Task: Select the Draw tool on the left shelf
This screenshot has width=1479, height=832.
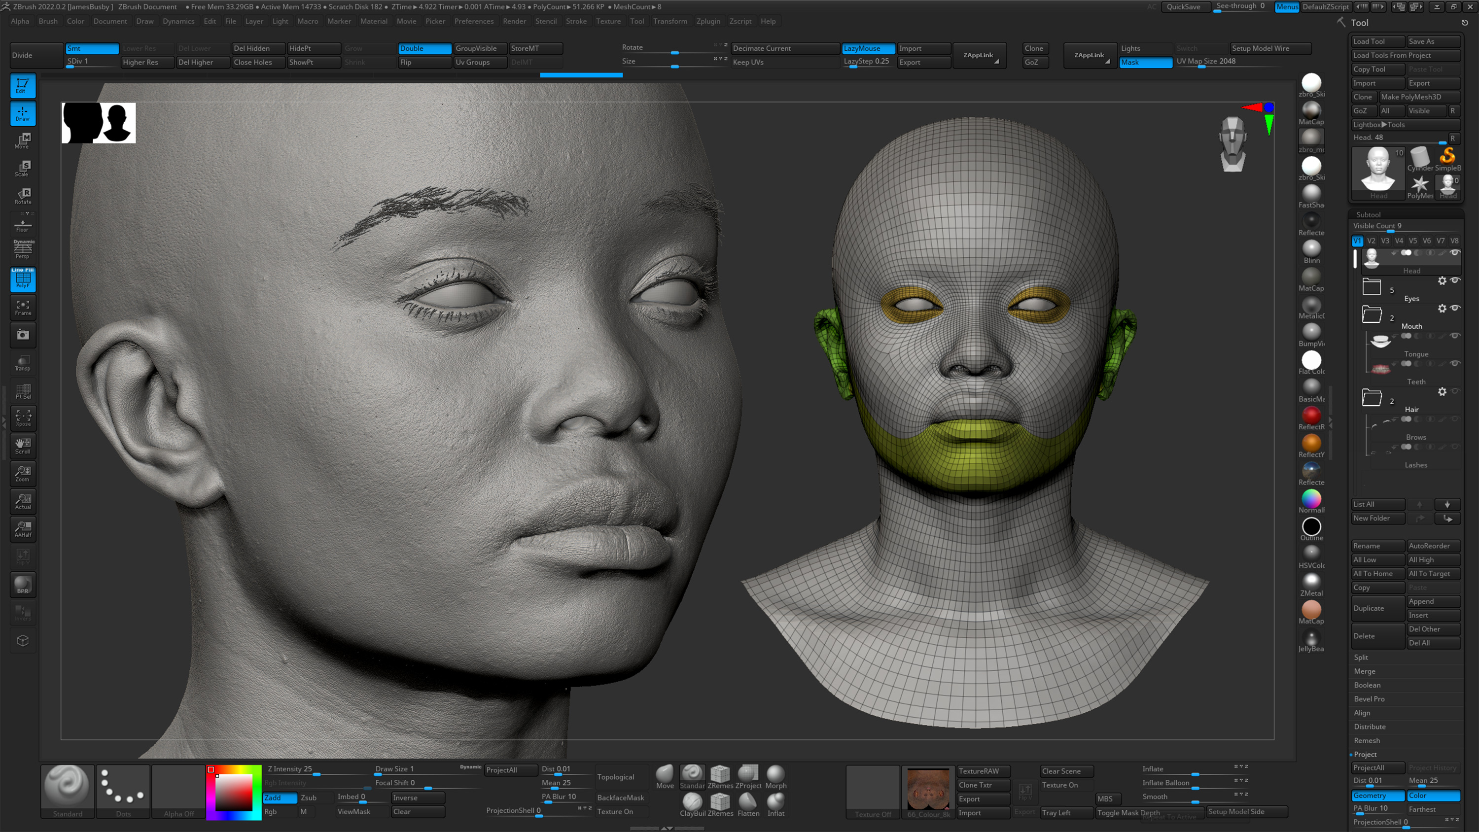Action: (x=23, y=113)
